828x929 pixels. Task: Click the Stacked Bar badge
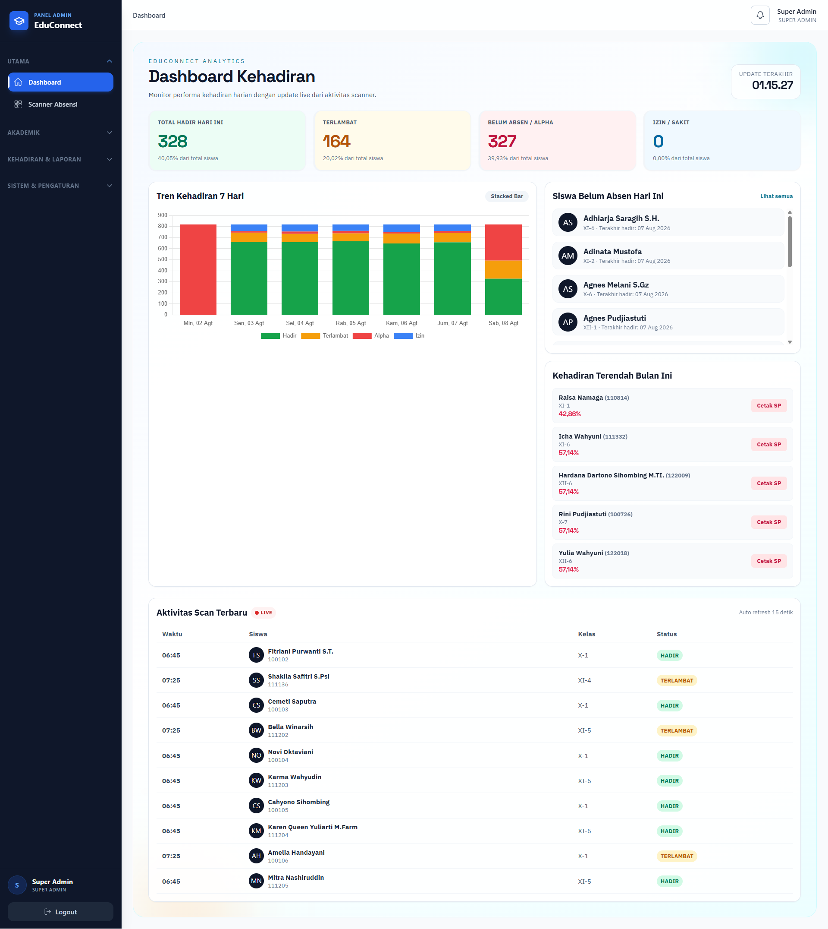pos(507,196)
